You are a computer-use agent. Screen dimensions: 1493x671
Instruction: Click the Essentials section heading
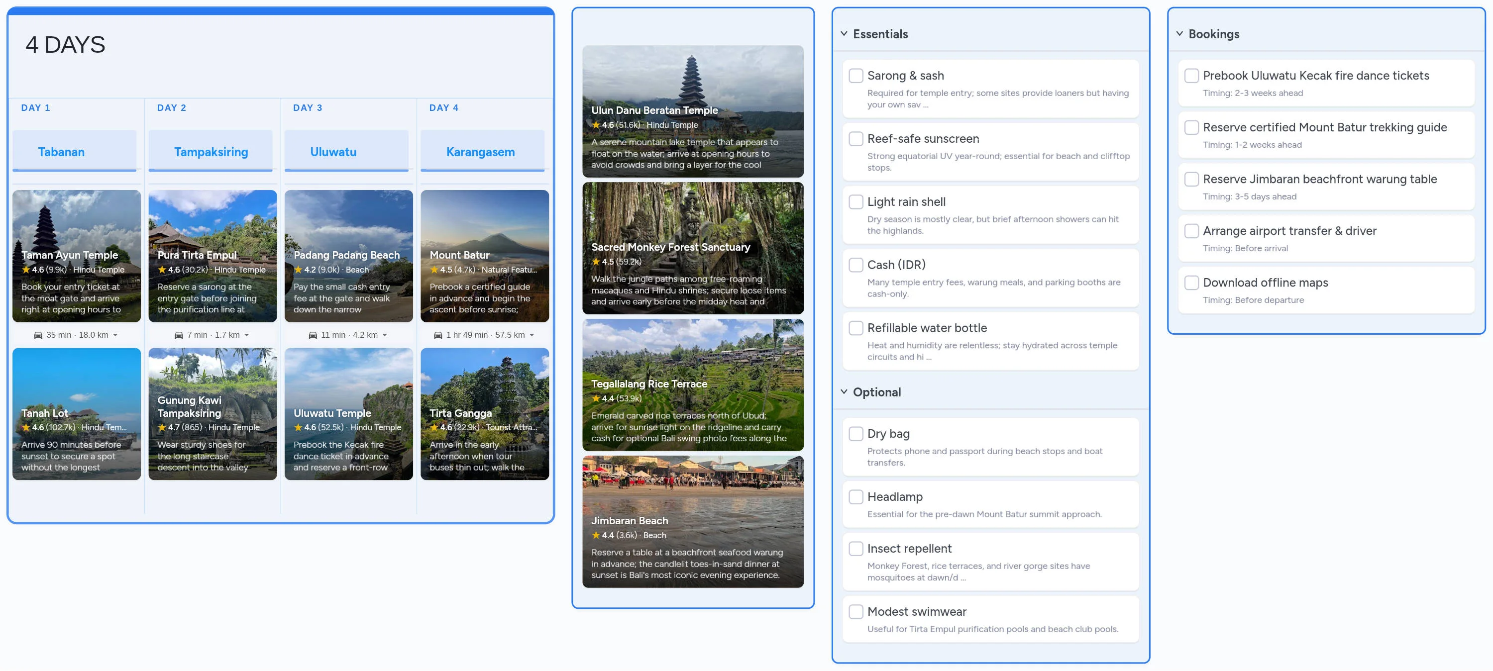click(880, 34)
